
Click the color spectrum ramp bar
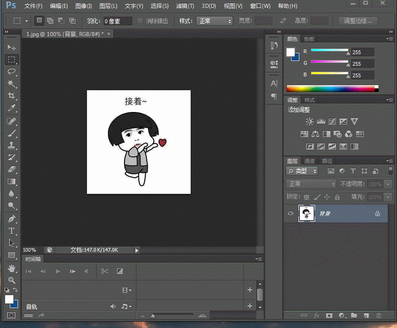pyautogui.click(x=330, y=88)
